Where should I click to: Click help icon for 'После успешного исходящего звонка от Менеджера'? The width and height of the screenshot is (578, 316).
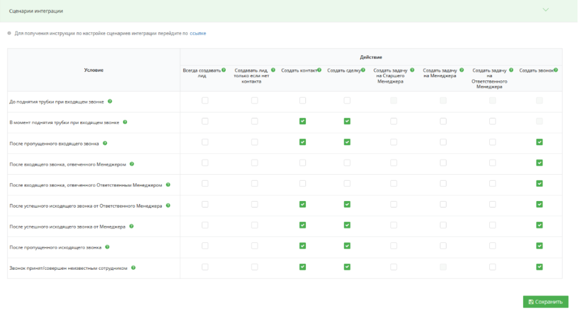[131, 226]
